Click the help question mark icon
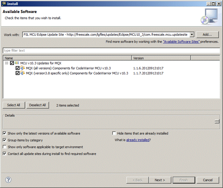Screen dimensions: 223x188 click(8, 180)
